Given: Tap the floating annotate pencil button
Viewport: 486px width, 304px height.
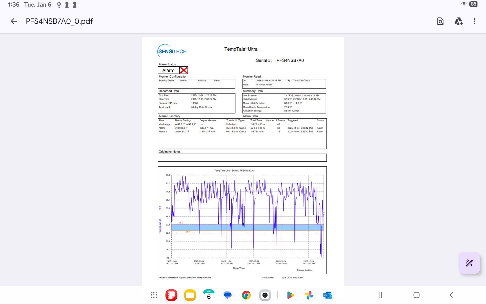Looking at the screenshot, I should click(469, 263).
